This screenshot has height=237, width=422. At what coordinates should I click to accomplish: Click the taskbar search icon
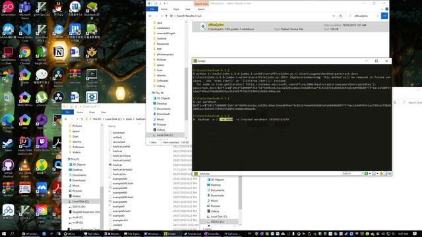pos(12,234)
